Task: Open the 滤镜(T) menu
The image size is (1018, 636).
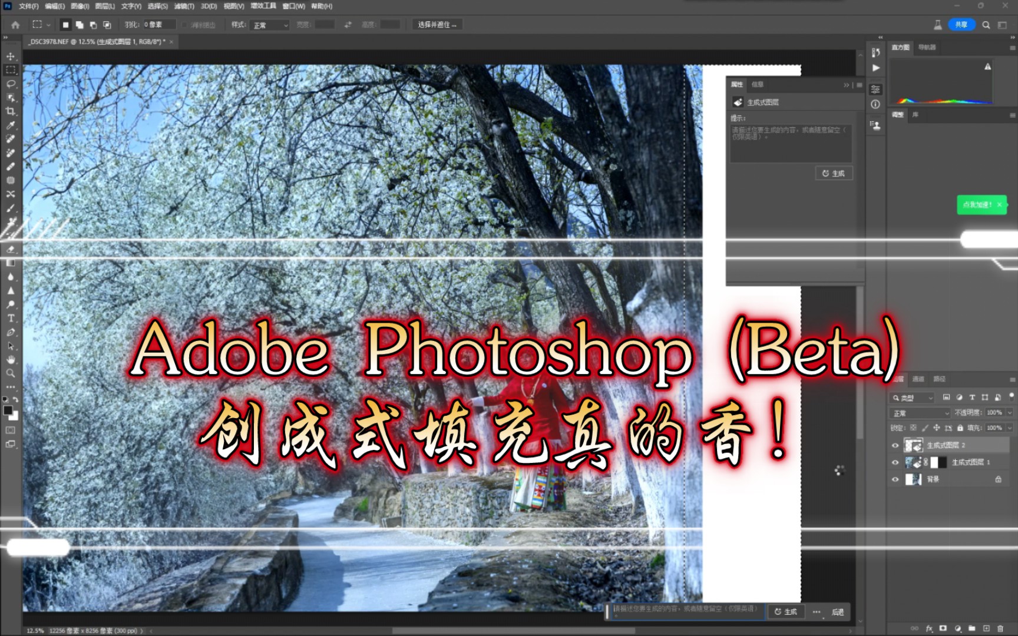Action: pyautogui.click(x=184, y=6)
